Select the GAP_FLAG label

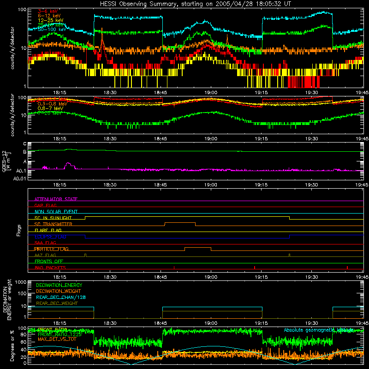pyautogui.click(x=45, y=205)
